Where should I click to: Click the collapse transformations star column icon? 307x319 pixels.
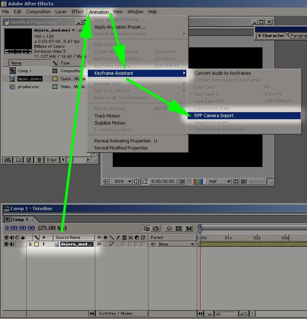tap(105, 238)
